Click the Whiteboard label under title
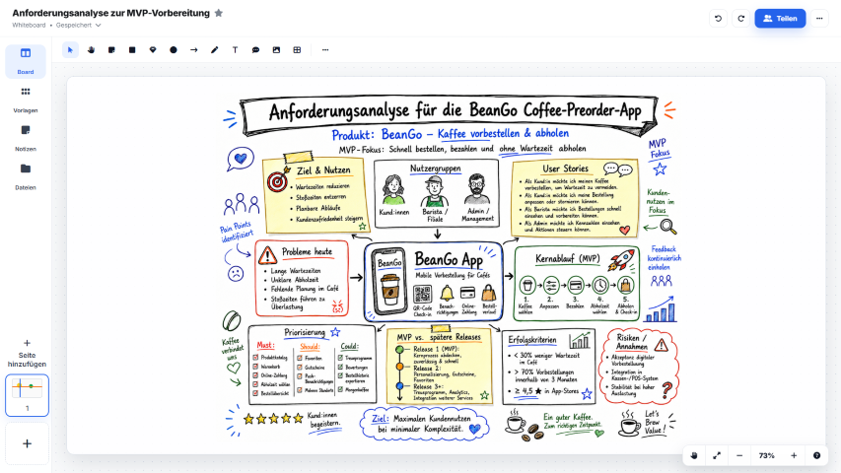This screenshot has height=473, width=841. [29, 26]
